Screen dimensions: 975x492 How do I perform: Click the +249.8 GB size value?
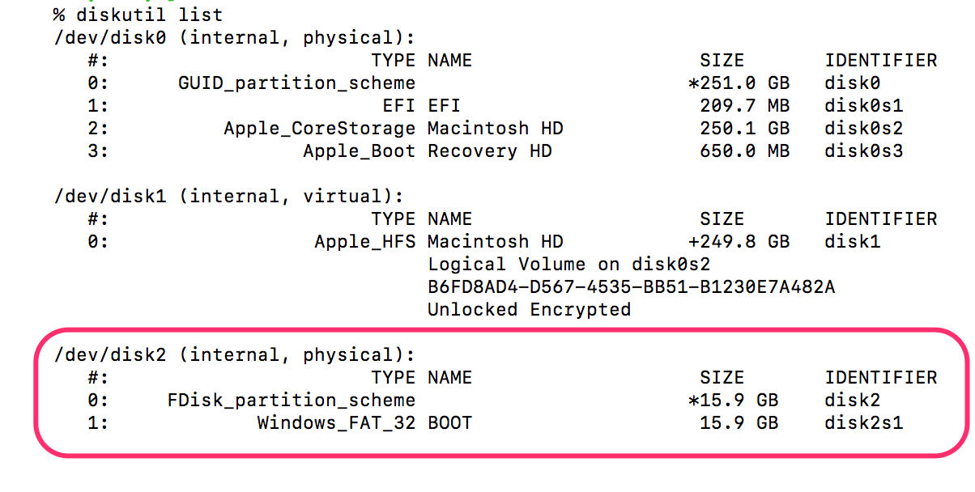click(739, 241)
